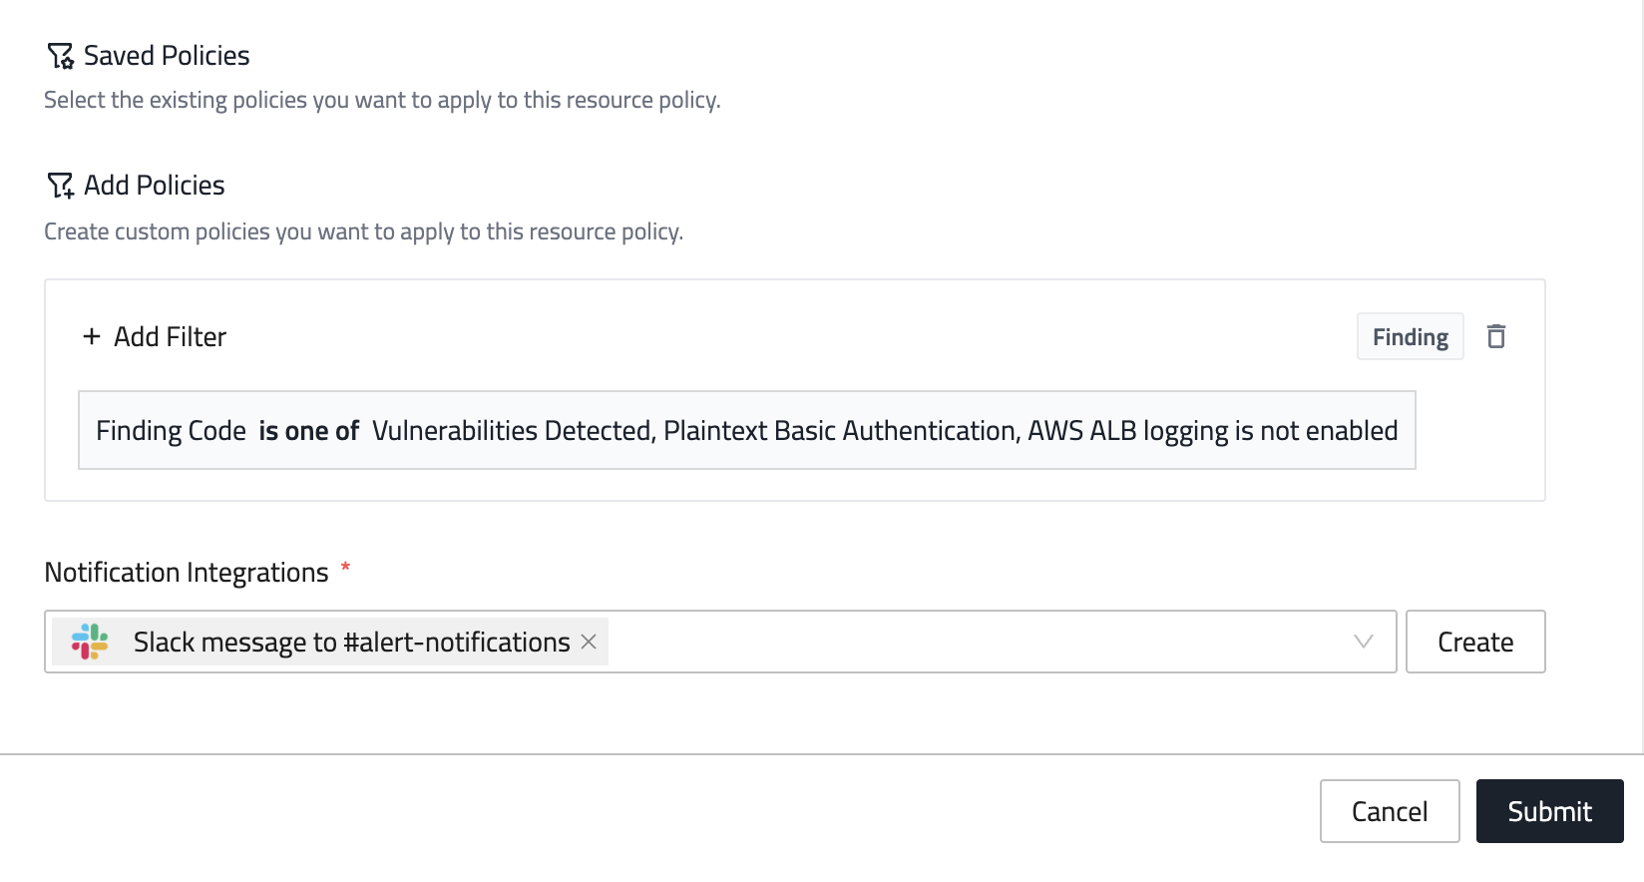
Task: Submit the resource policy
Action: pyautogui.click(x=1548, y=811)
